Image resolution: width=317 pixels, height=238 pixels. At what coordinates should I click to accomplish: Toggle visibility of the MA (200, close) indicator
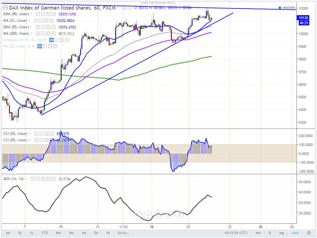pos(37,33)
